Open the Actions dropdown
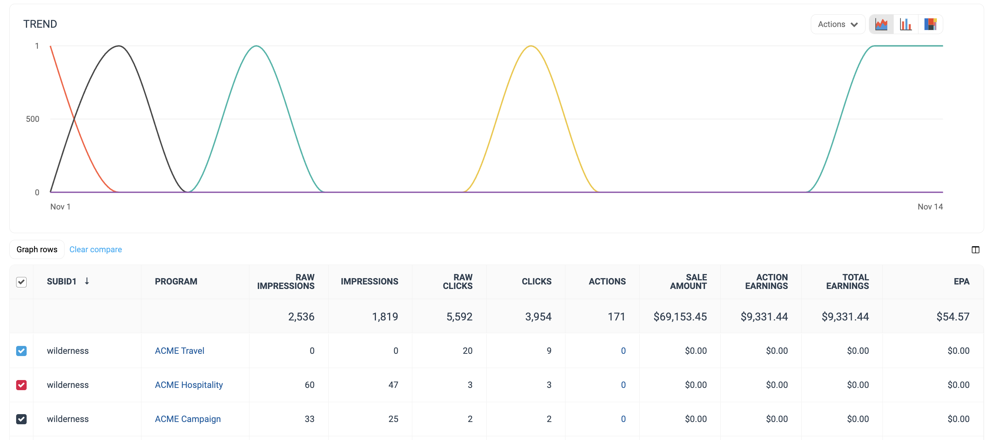Screen dimensions: 992x440 (837, 24)
